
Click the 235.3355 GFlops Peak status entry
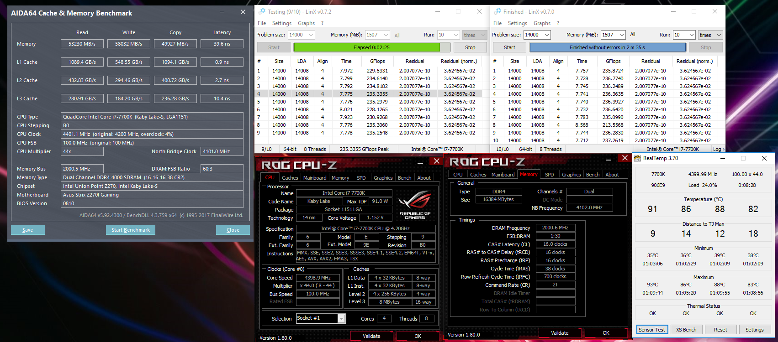364,149
